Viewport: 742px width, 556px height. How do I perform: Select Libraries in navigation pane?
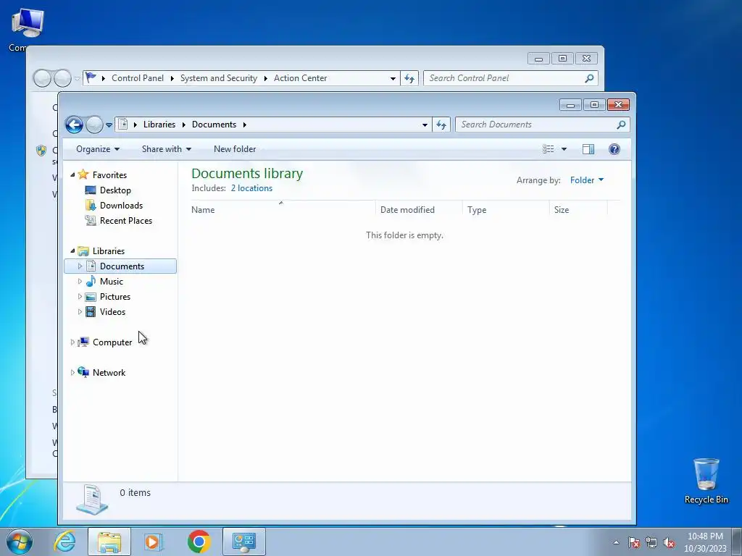click(x=109, y=251)
